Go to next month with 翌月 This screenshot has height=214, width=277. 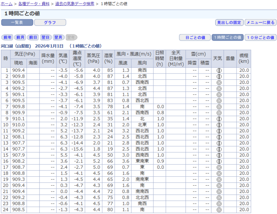pos(59,37)
